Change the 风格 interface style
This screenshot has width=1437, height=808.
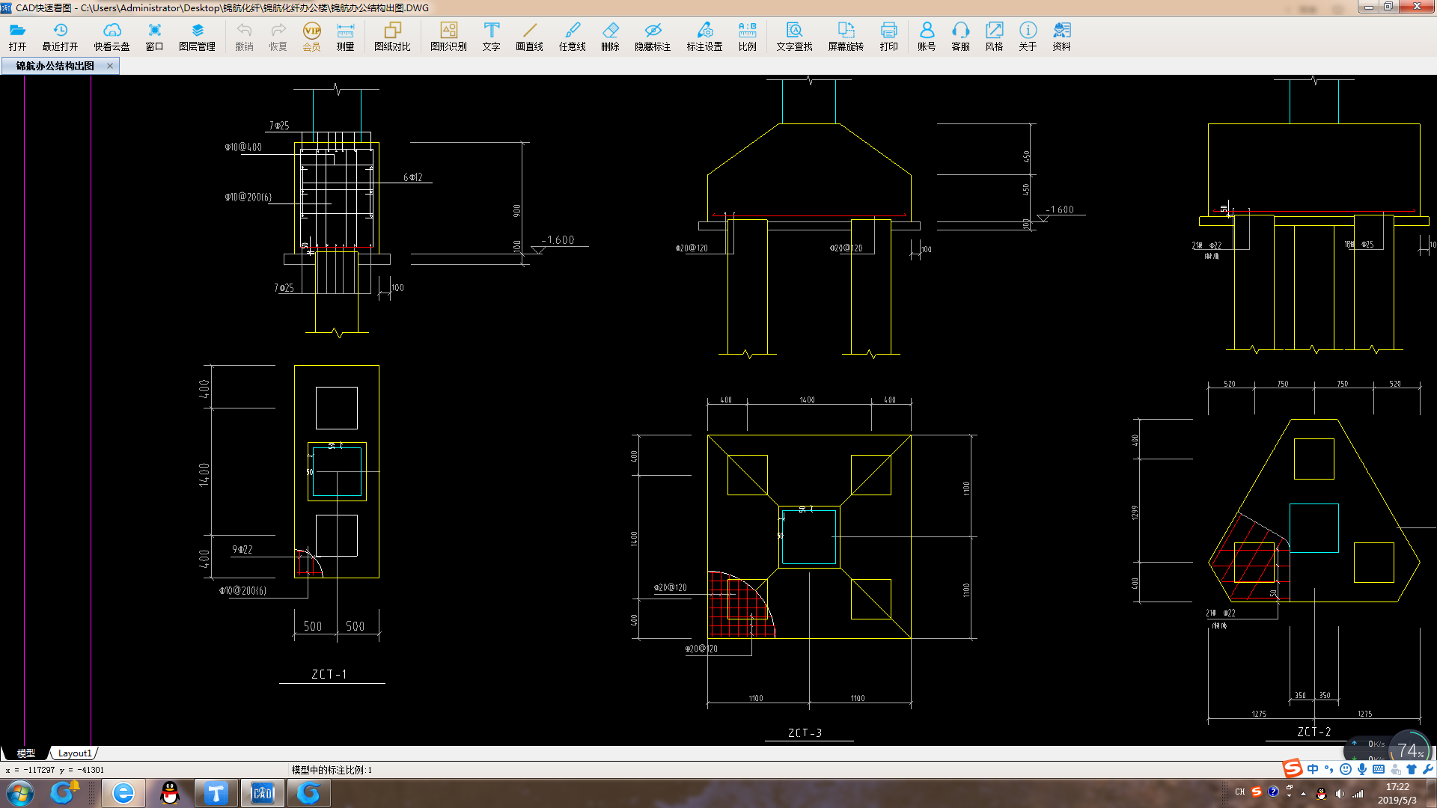[x=994, y=36]
